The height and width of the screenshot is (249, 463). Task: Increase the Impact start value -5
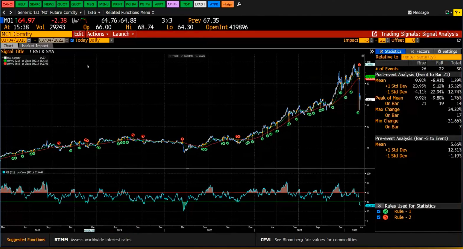[x=372, y=39]
